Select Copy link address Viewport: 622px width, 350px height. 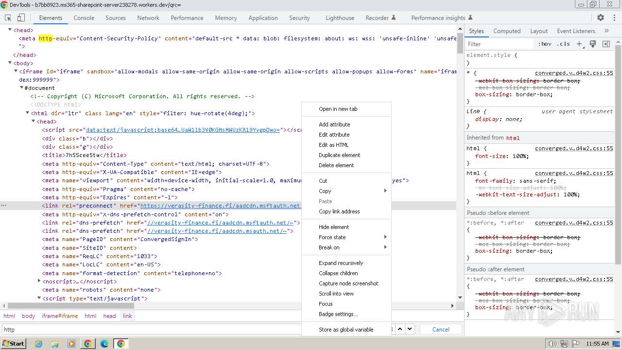point(346,211)
